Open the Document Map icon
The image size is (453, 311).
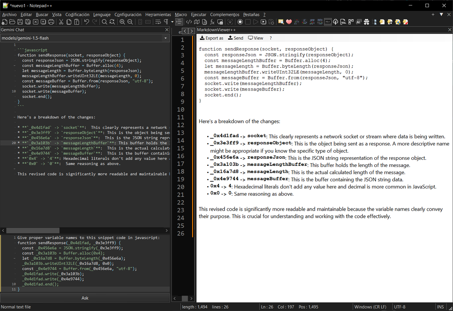(197, 22)
